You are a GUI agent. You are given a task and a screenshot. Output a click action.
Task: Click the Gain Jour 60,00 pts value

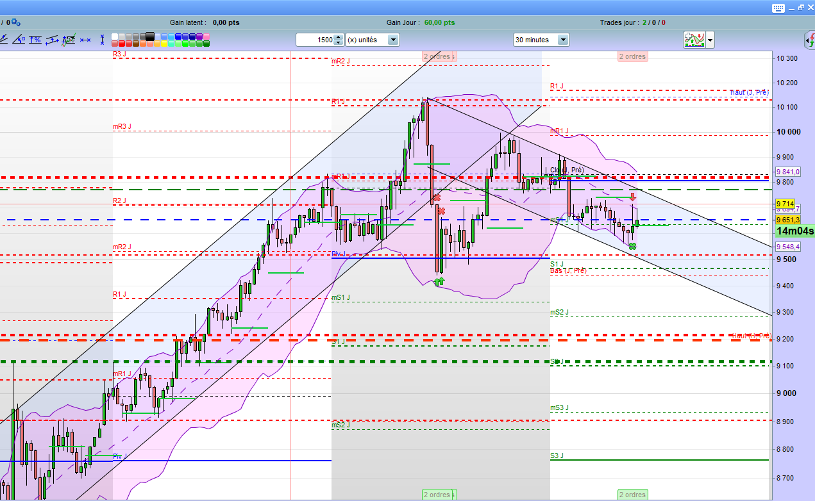coord(439,22)
